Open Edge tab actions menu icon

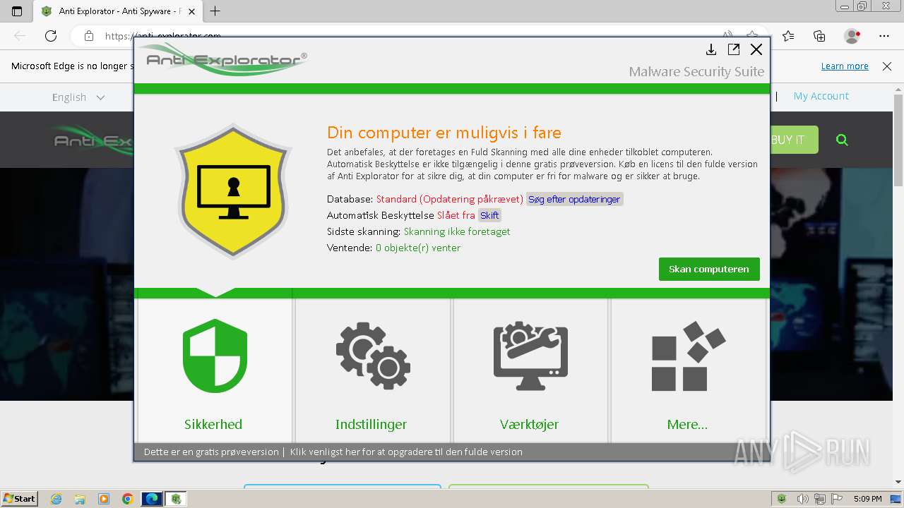pos(17,11)
